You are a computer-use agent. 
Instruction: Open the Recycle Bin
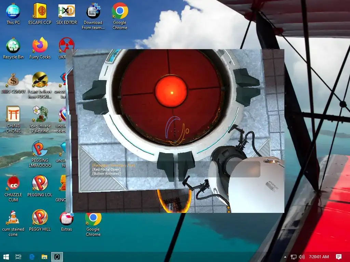13,48
